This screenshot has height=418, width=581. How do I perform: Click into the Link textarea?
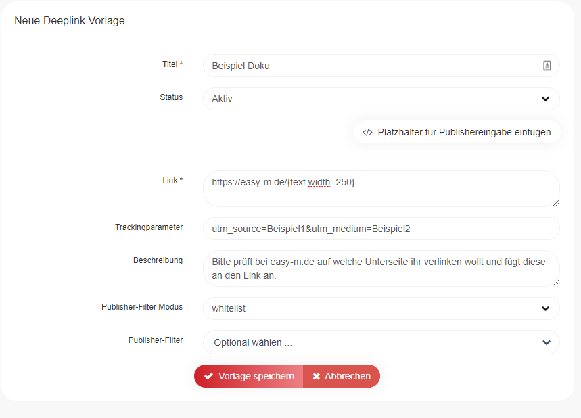click(x=381, y=189)
